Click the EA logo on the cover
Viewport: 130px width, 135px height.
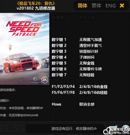click(x=45, y=80)
